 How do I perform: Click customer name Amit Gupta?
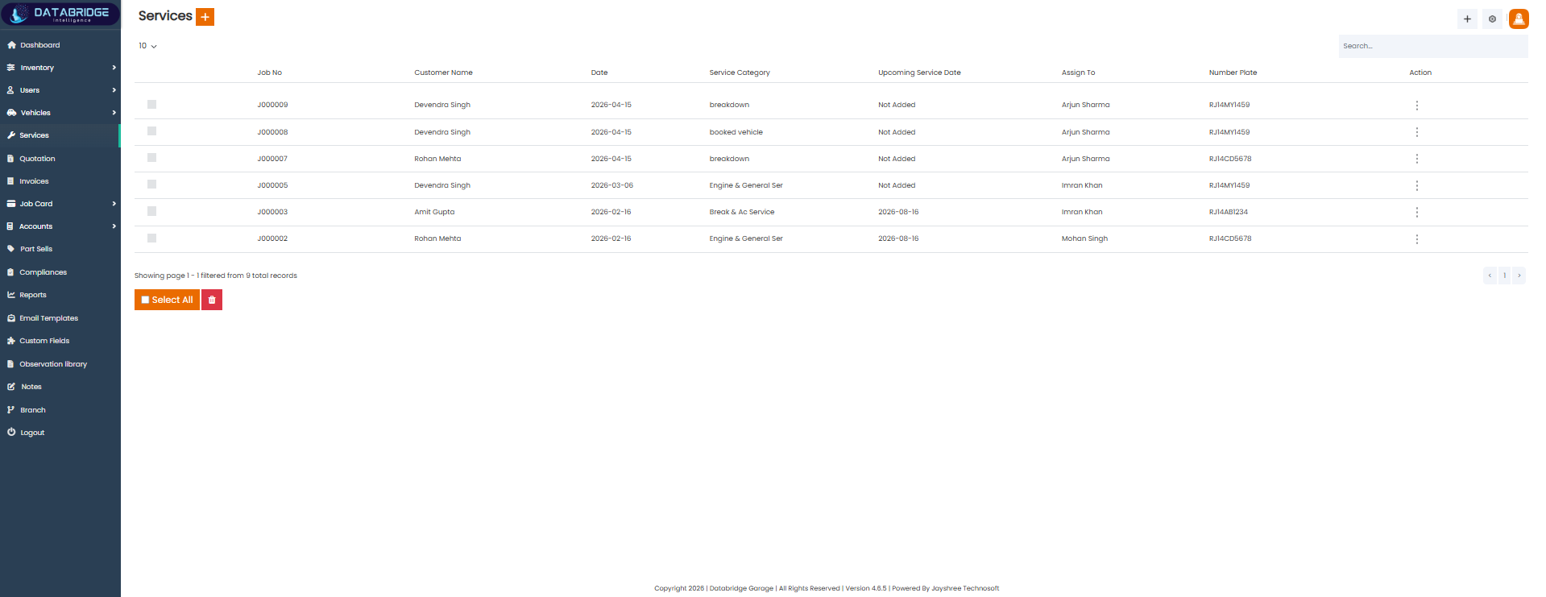point(434,212)
